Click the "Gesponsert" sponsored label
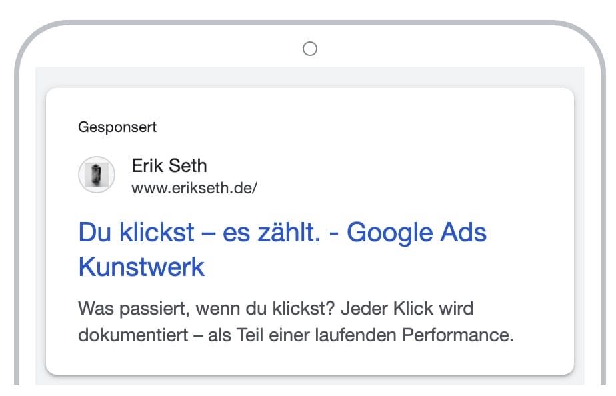 click(x=117, y=126)
